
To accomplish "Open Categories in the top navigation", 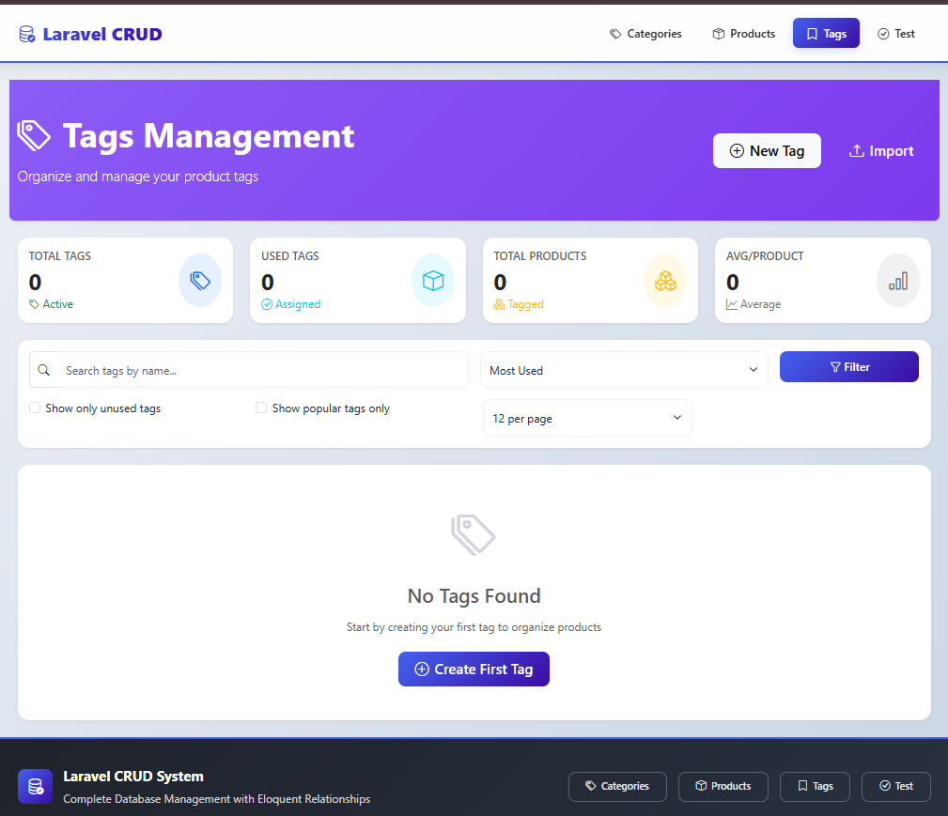I will (645, 34).
